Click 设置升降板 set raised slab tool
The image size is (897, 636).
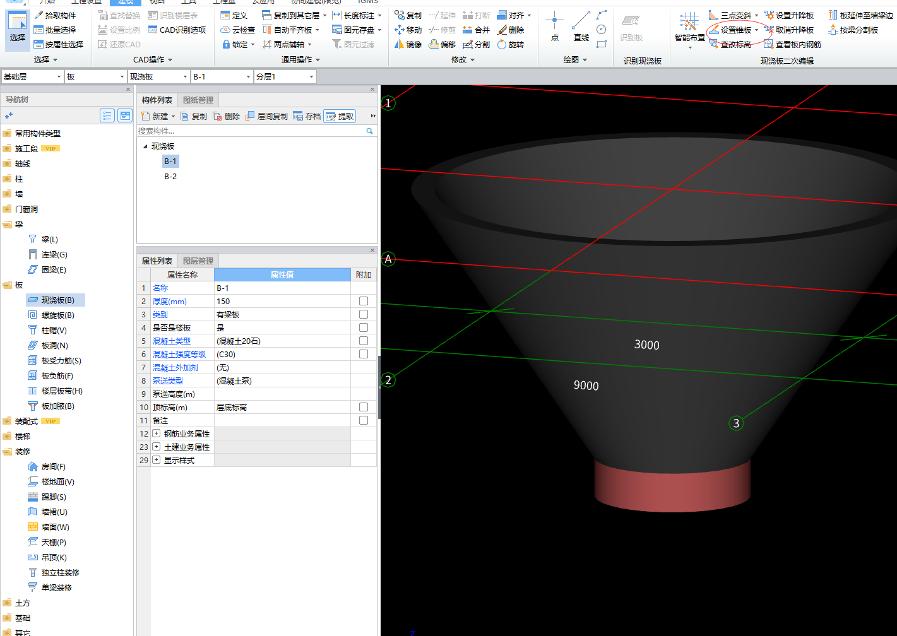(789, 15)
